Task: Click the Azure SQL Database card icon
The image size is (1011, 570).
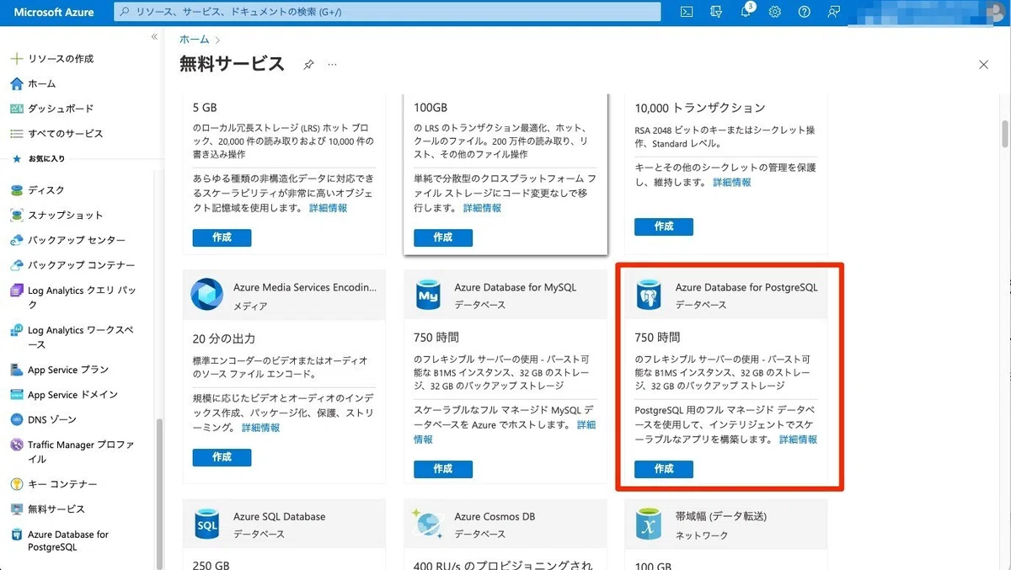Action: (x=207, y=524)
